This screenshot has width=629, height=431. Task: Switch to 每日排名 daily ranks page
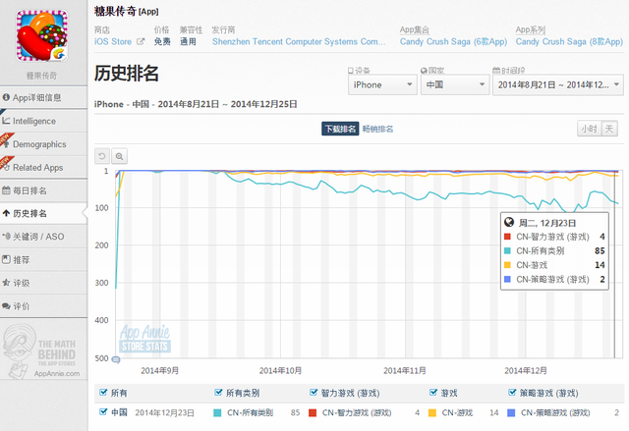click(43, 190)
